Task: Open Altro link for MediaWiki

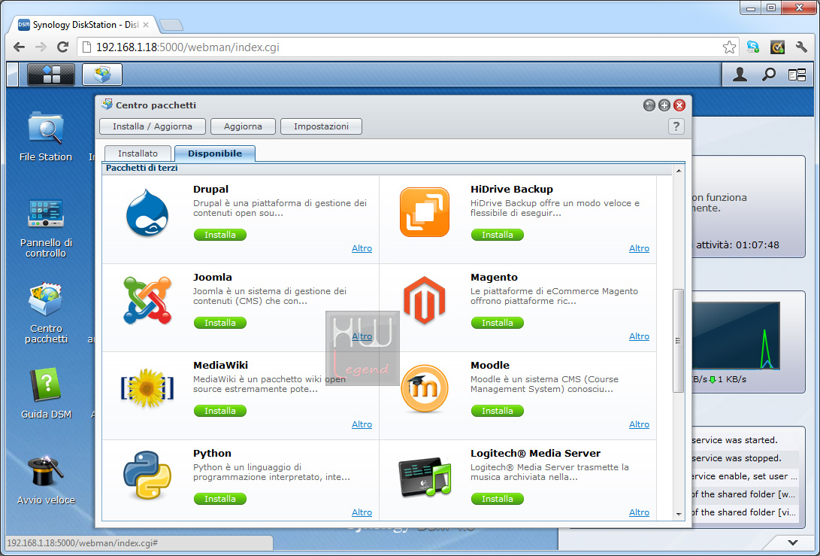Action: tap(362, 424)
